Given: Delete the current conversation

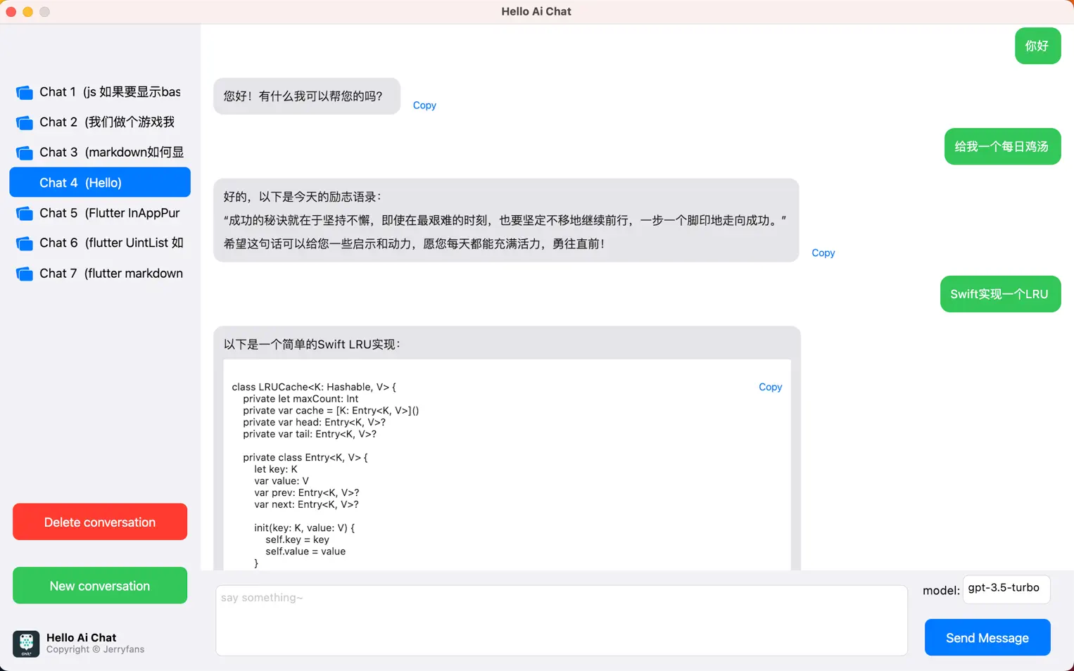Looking at the screenshot, I should [99, 521].
